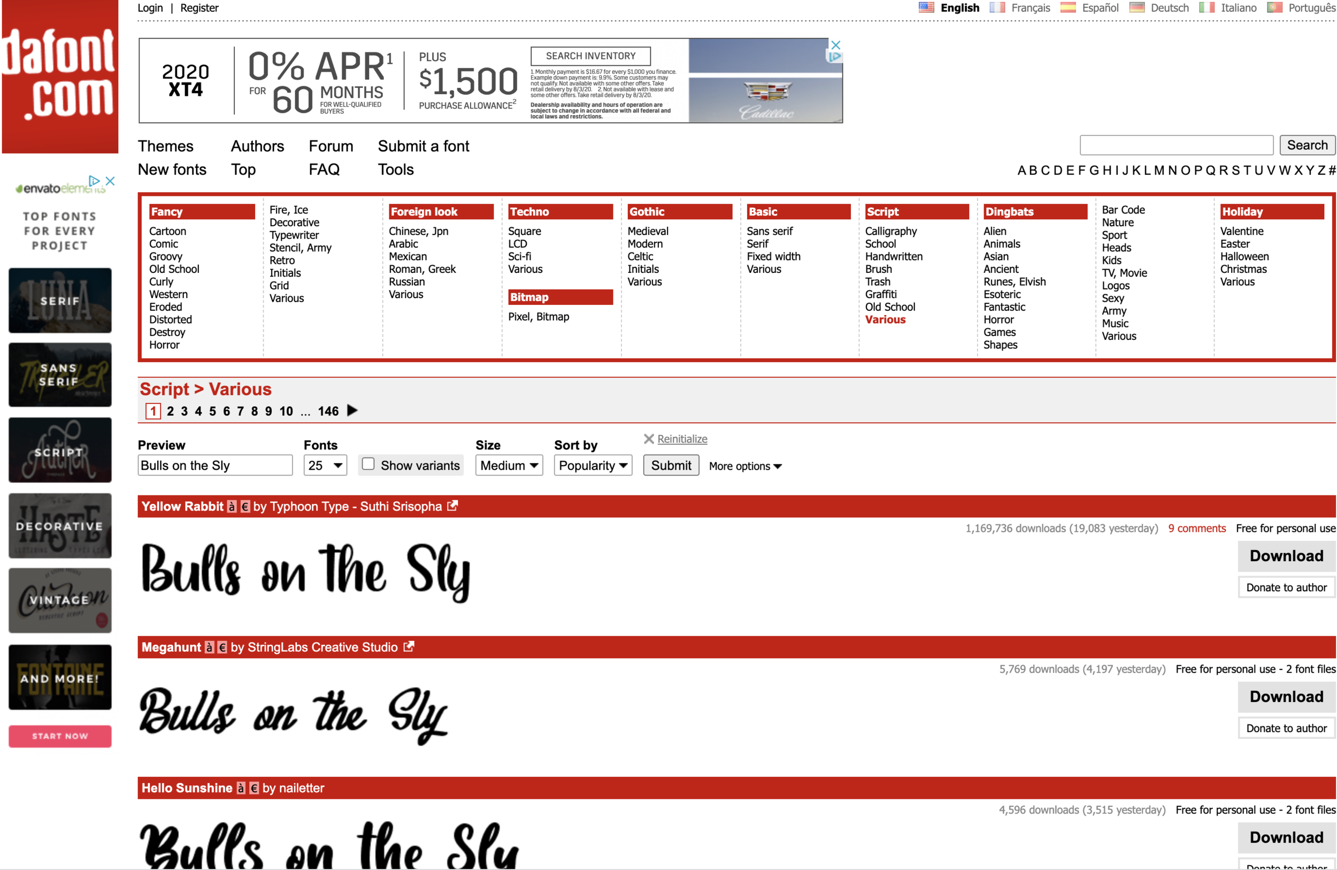Expand More options

(745, 466)
